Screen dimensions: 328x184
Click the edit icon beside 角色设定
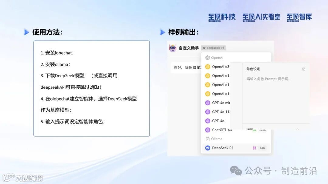(304, 69)
